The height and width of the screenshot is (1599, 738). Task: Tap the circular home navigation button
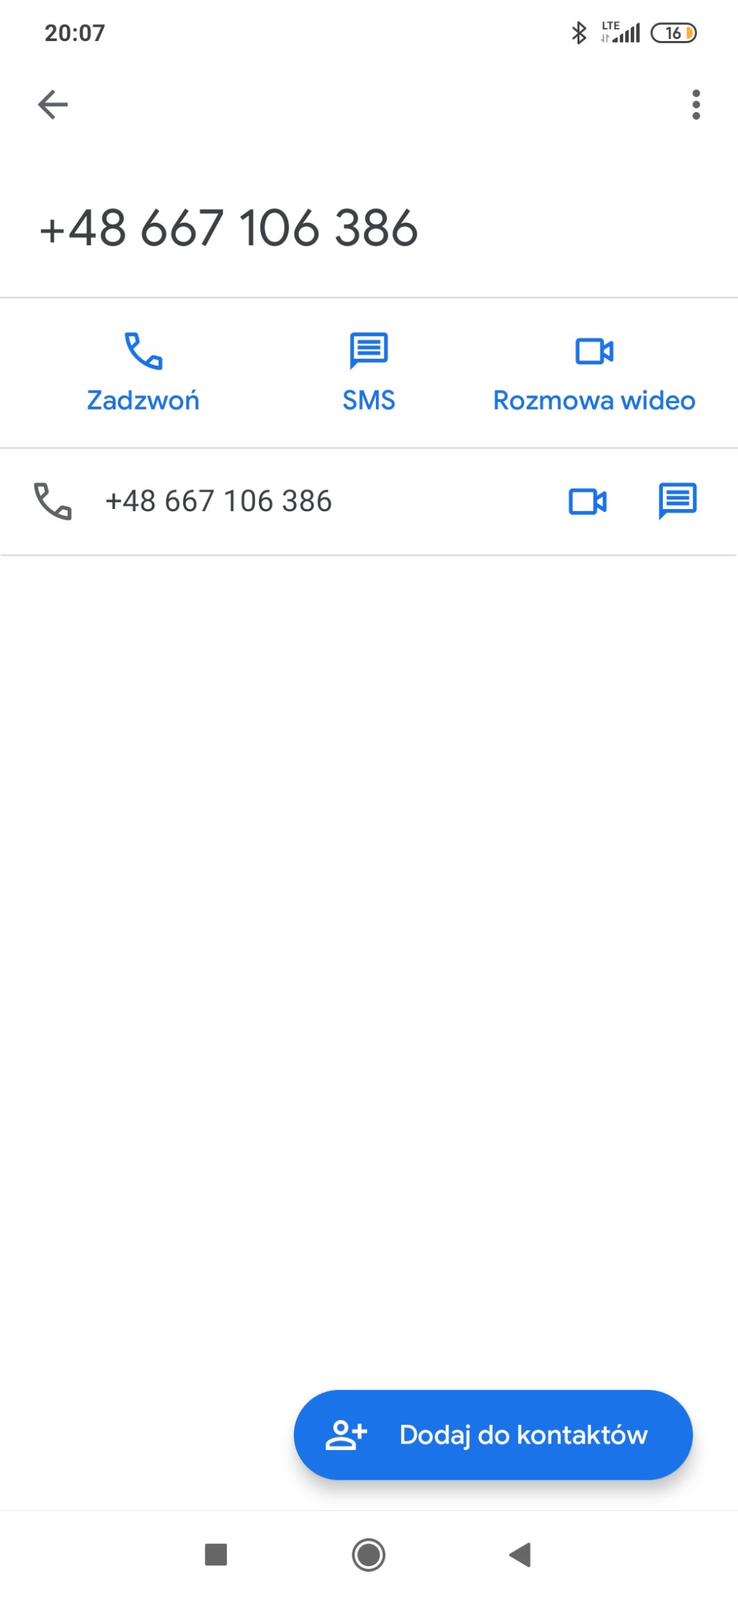(368, 1554)
